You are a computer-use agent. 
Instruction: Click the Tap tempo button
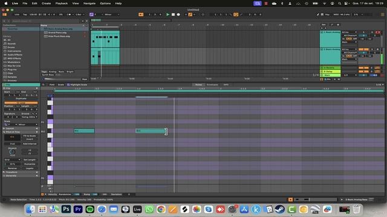click(x=25, y=14)
